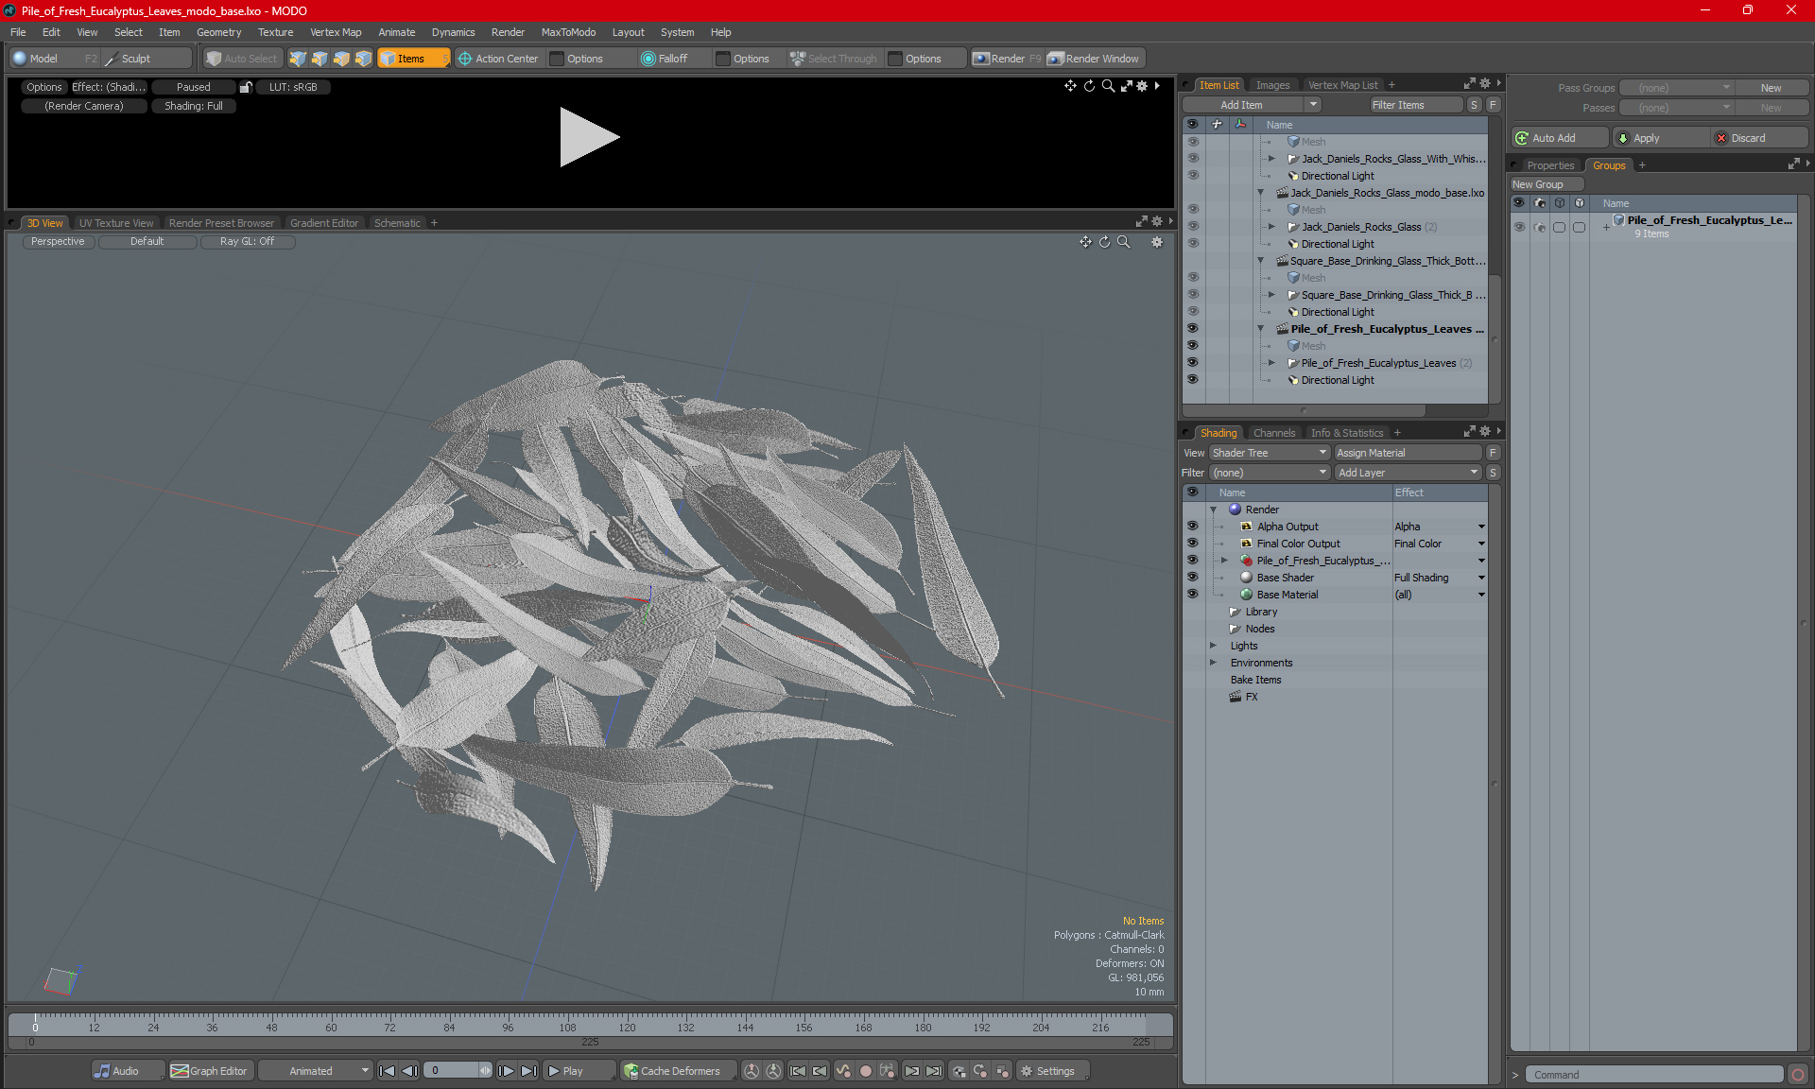This screenshot has width=1815, height=1089.
Task: Select polygons selection mode icon
Action: 341,59
